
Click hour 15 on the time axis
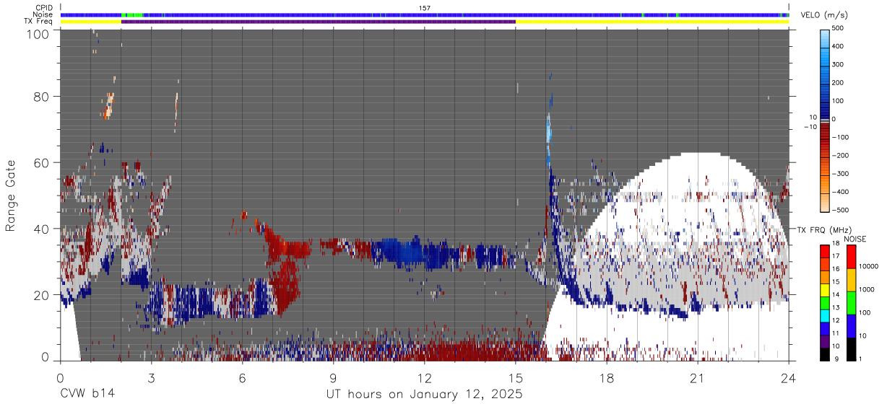tap(516, 377)
